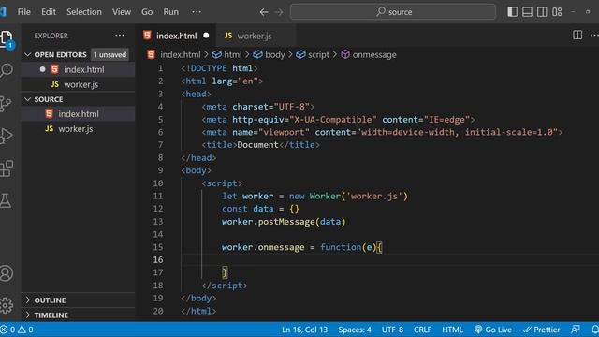
Task: Click errors and warnings count in status bar
Action: coord(17,330)
